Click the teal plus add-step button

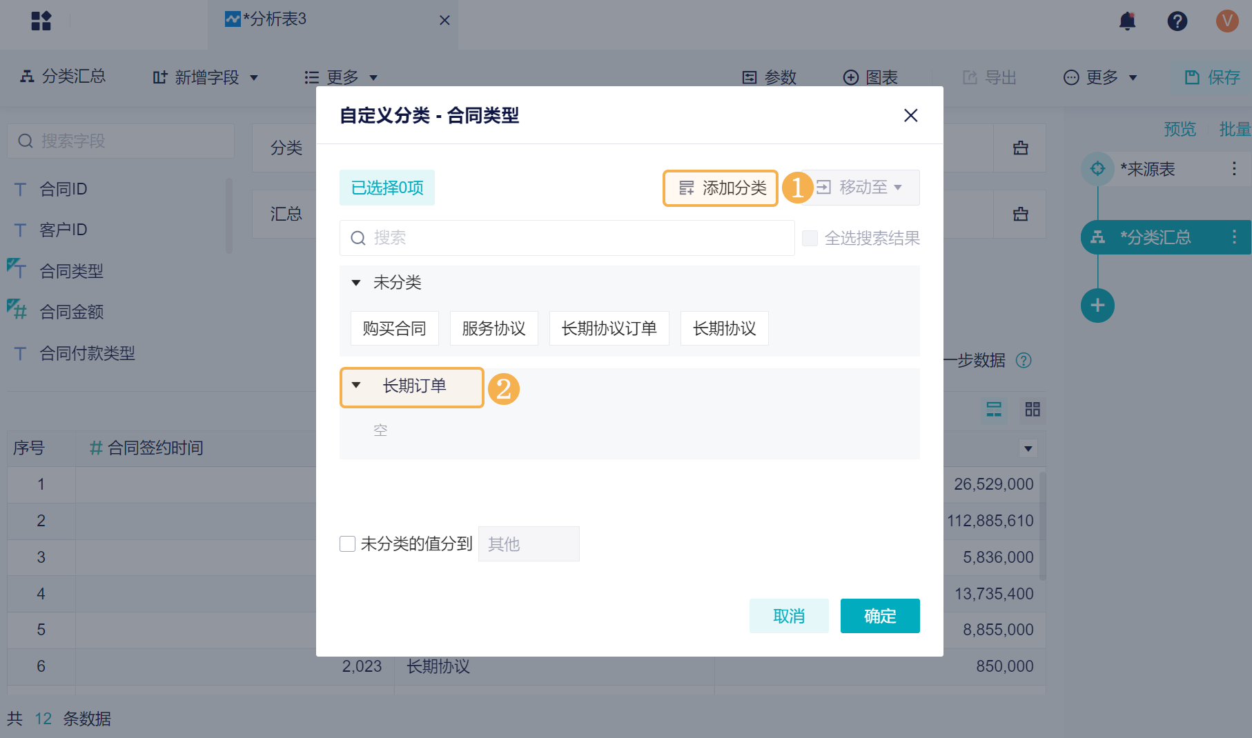pos(1097,306)
